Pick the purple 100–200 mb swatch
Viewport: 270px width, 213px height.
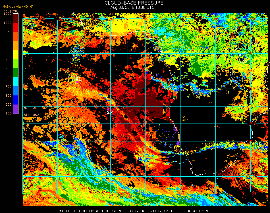click(x=16, y=109)
